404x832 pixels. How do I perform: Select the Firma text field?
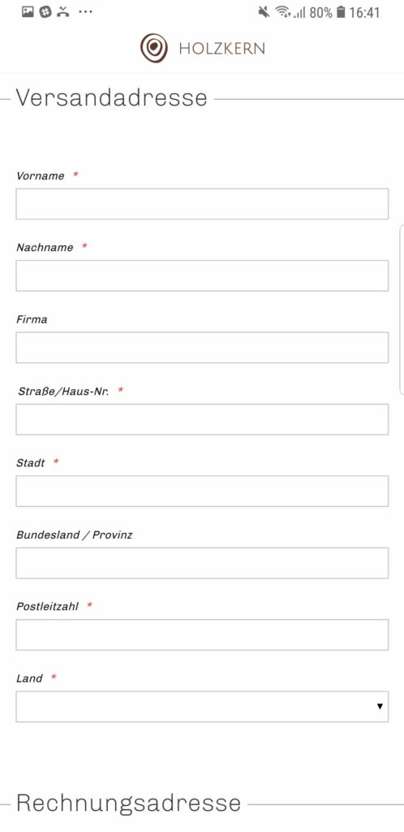[202, 348]
